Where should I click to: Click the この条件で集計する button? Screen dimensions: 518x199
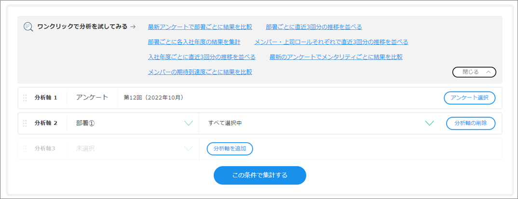259,175
